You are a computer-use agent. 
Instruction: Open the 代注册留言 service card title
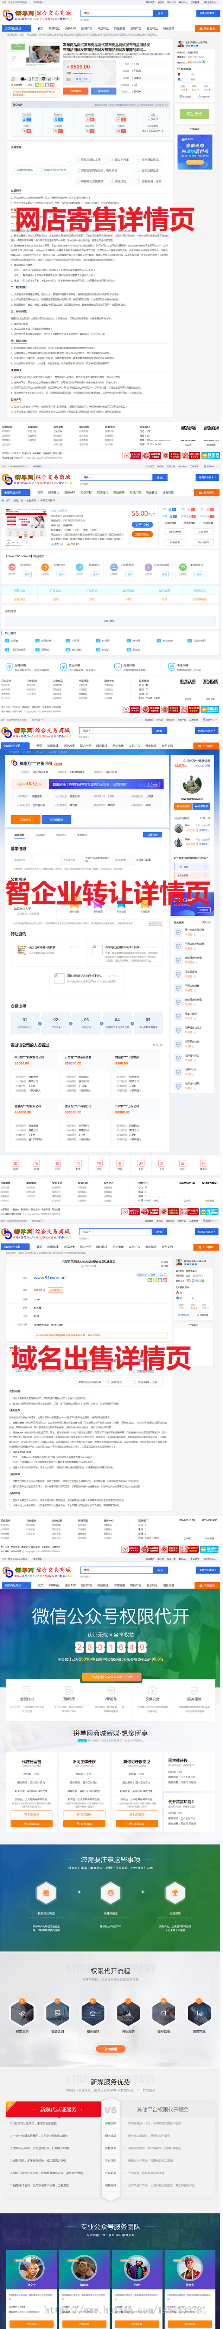pos(31,1761)
